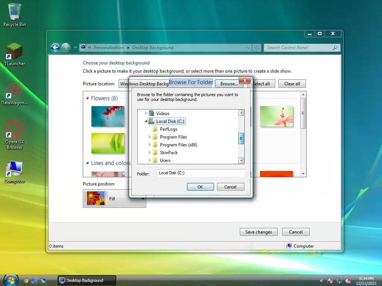This screenshot has height=286, width=382.
Task: Open the Picture position Fill dropdown
Action: coord(115,198)
